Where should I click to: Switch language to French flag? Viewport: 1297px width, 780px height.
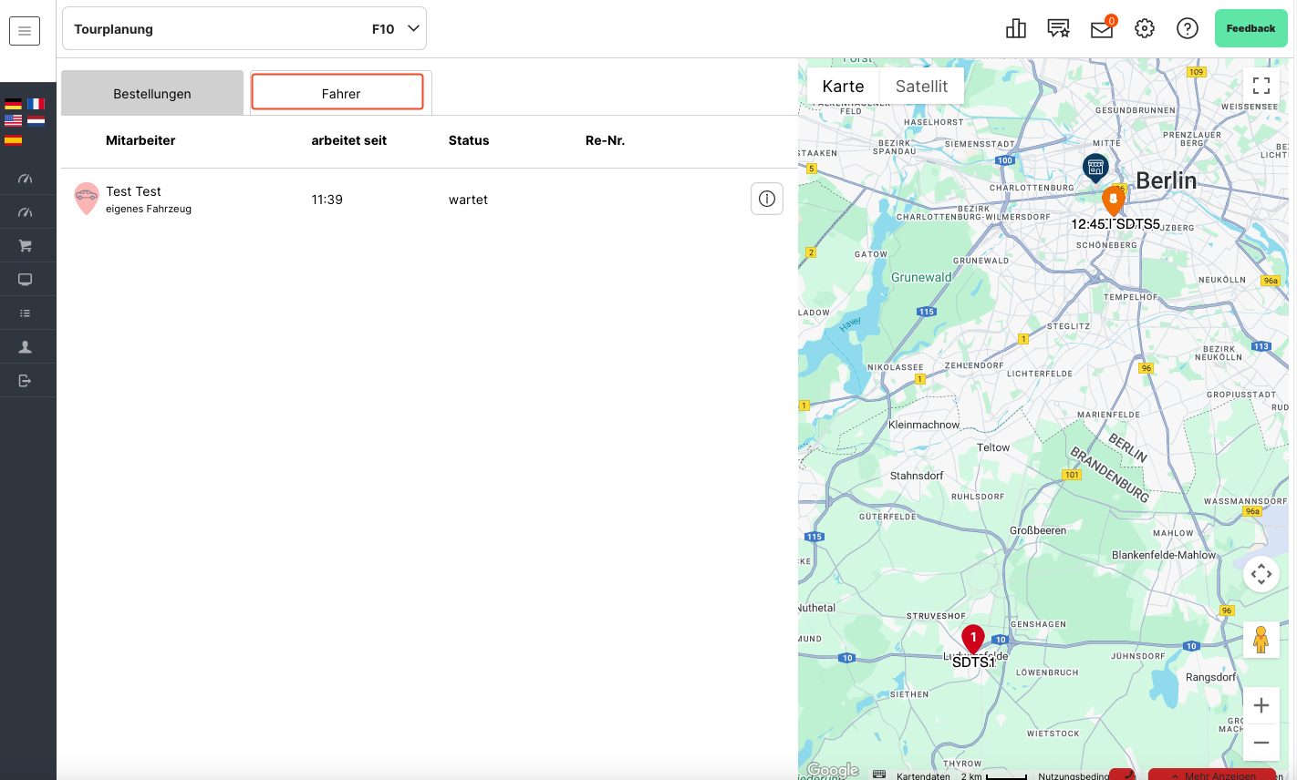[x=36, y=104]
